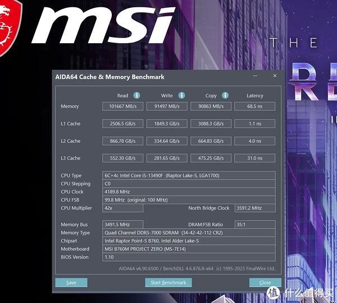Click the Write info icon
Image resolution: width=337 pixels, height=303 pixels.
coord(181,95)
